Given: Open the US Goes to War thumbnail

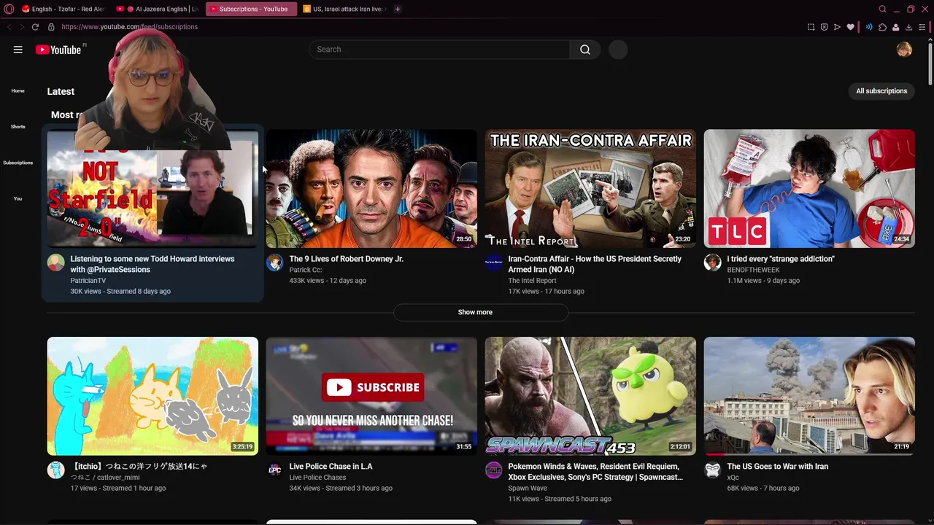Looking at the screenshot, I should pyautogui.click(x=809, y=396).
